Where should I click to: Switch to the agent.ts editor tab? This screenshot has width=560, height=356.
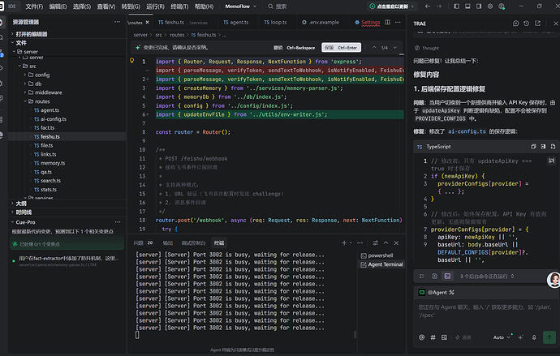click(x=235, y=22)
